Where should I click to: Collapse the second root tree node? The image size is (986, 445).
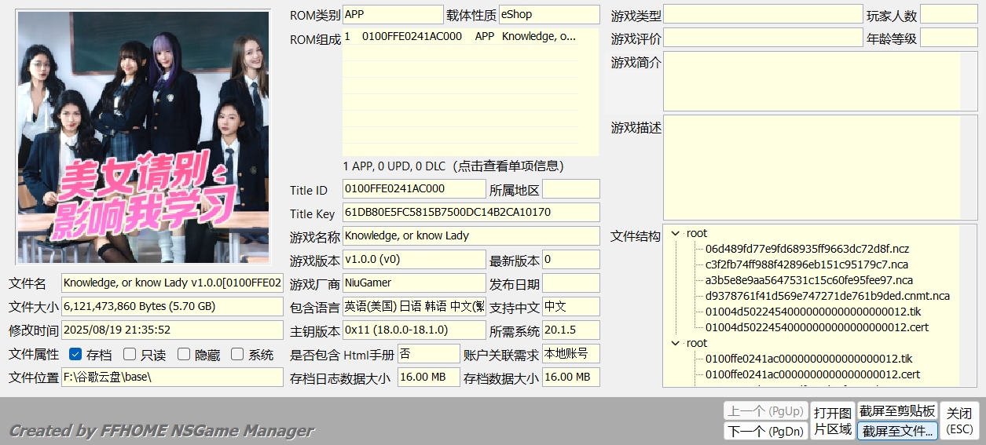point(676,343)
